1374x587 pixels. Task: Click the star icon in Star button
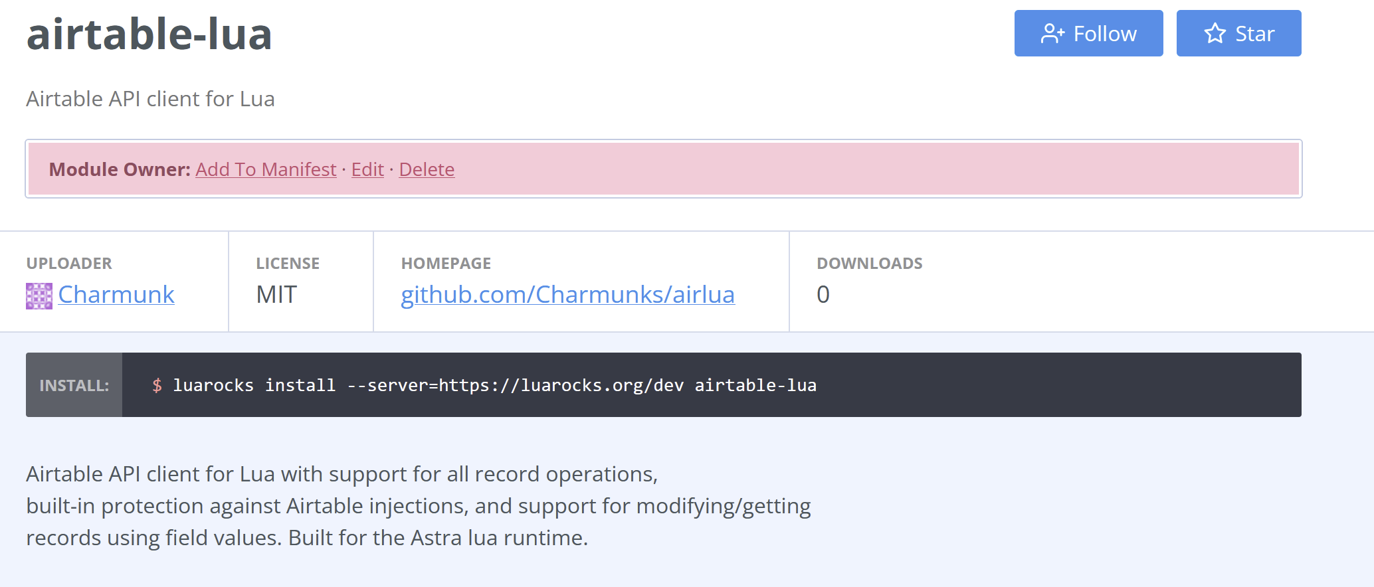tap(1215, 34)
